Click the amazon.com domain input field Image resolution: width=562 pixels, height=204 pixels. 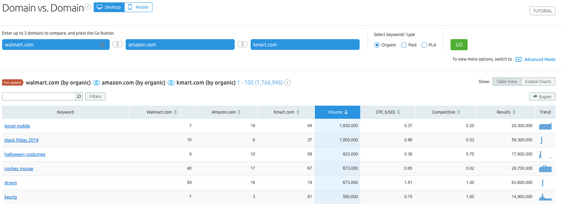tap(180, 45)
